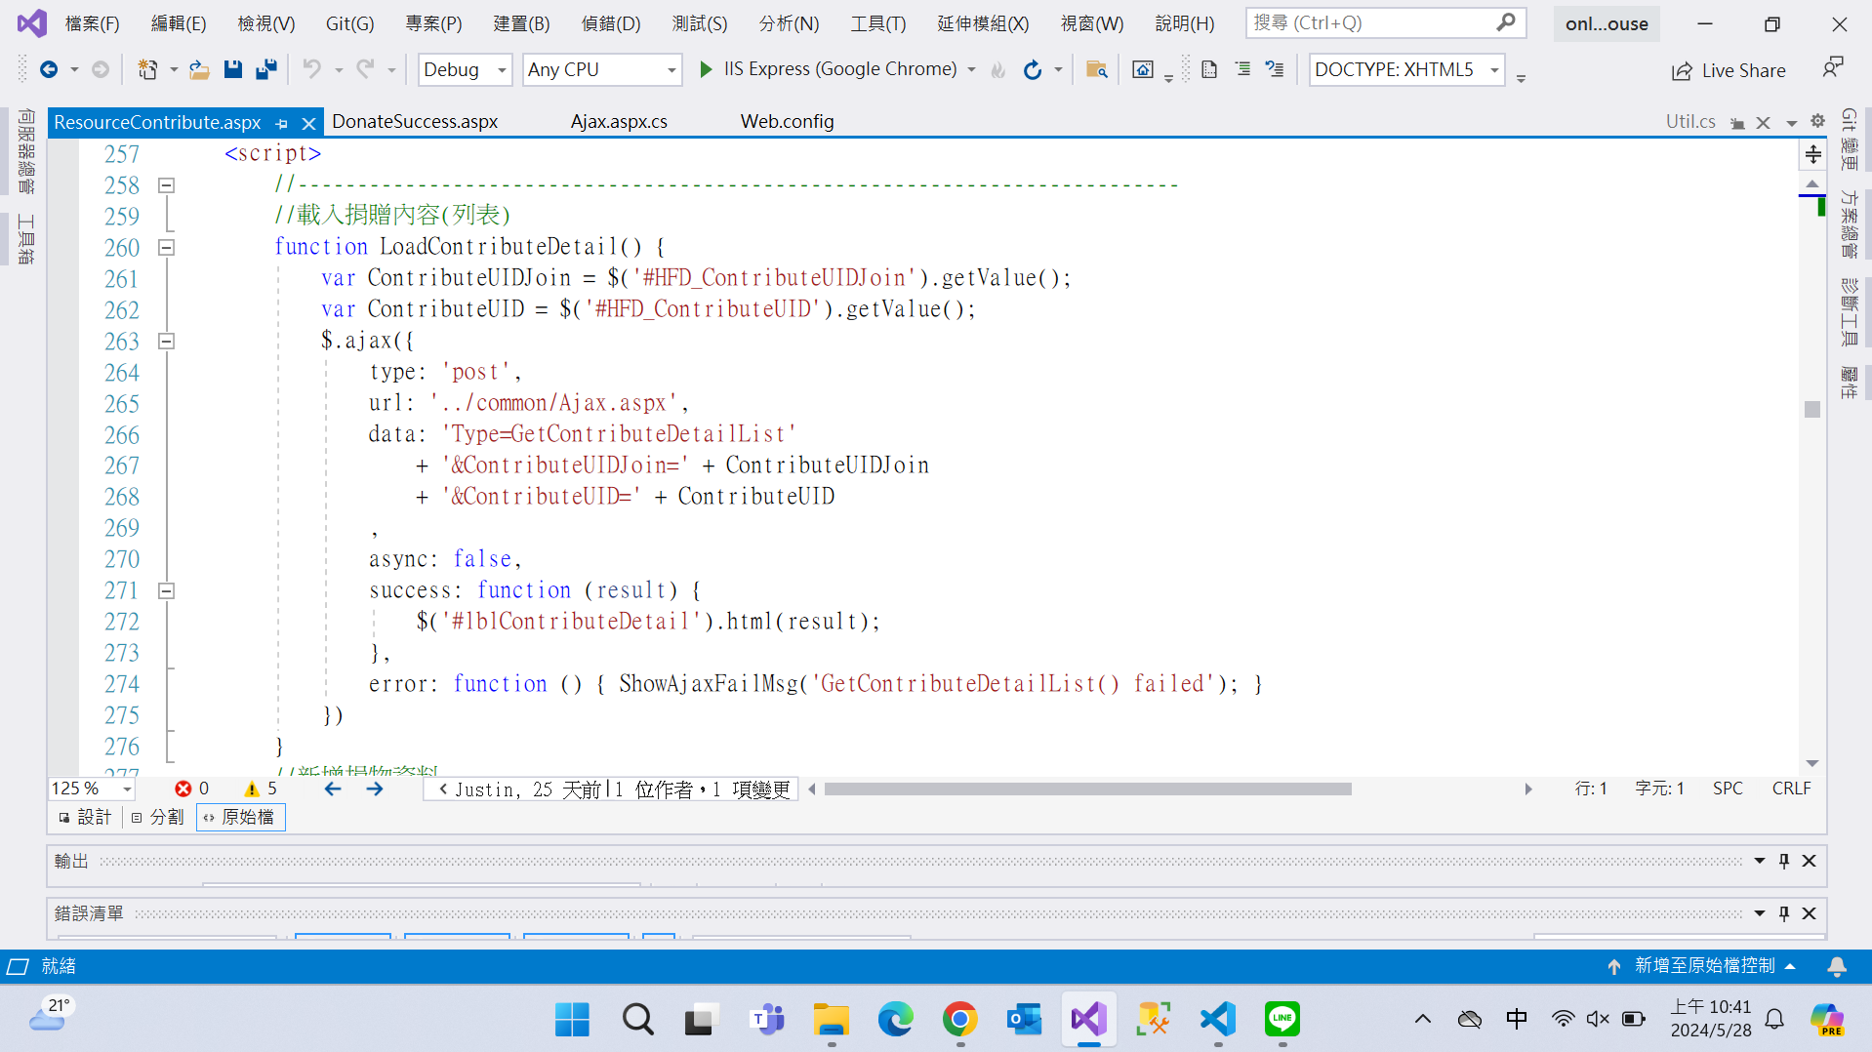Click the Save All toolbar icon

[x=265, y=69]
